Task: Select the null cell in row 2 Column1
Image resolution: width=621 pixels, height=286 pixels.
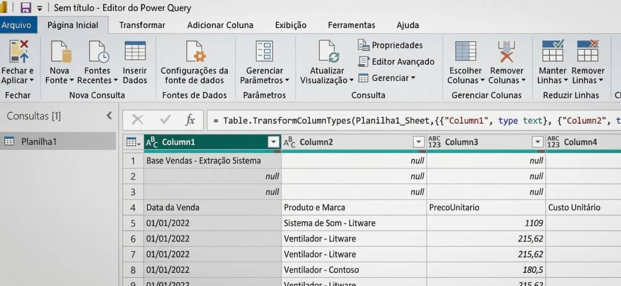Action: [212, 176]
